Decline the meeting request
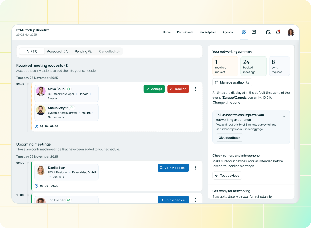The width and height of the screenshot is (311, 228). point(178,89)
